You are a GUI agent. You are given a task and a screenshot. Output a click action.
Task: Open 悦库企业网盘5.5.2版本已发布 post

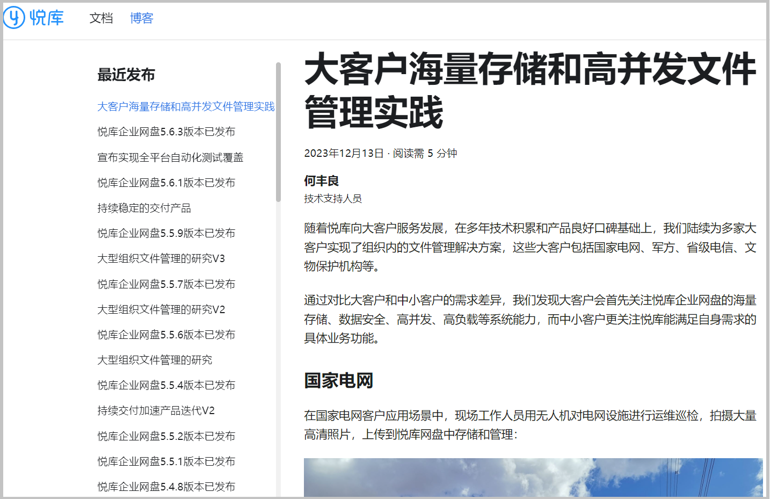tap(166, 436)
